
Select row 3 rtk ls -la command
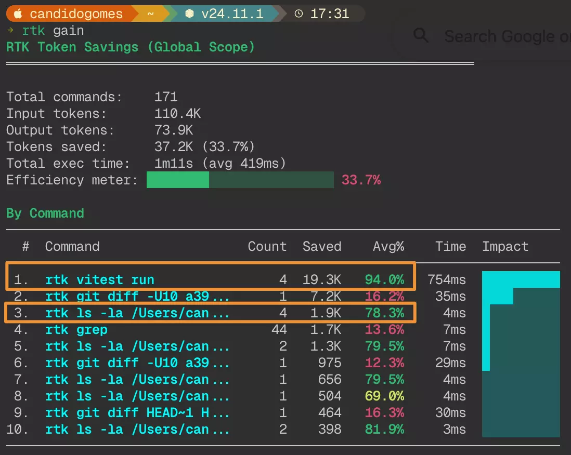click(x=210, y=313)
